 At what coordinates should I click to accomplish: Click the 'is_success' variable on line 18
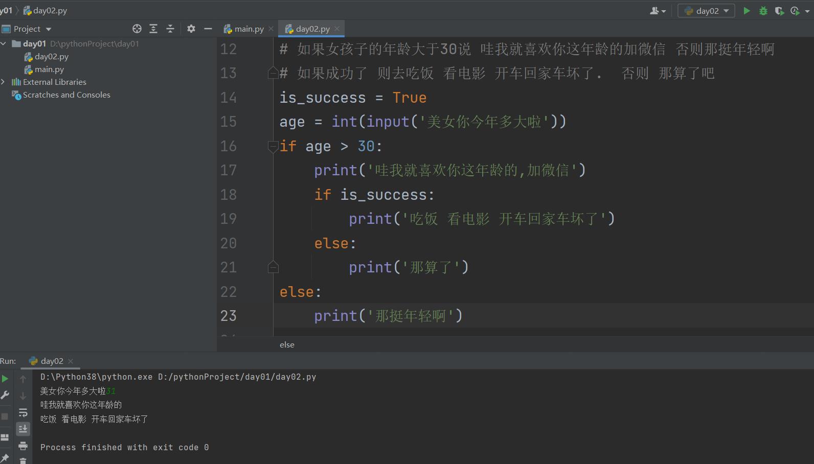(x=383, y=195)
